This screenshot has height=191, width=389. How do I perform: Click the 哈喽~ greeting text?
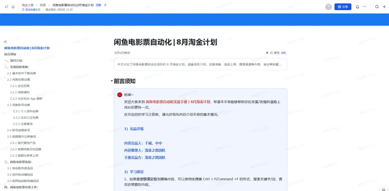click(x=129, y=95)
